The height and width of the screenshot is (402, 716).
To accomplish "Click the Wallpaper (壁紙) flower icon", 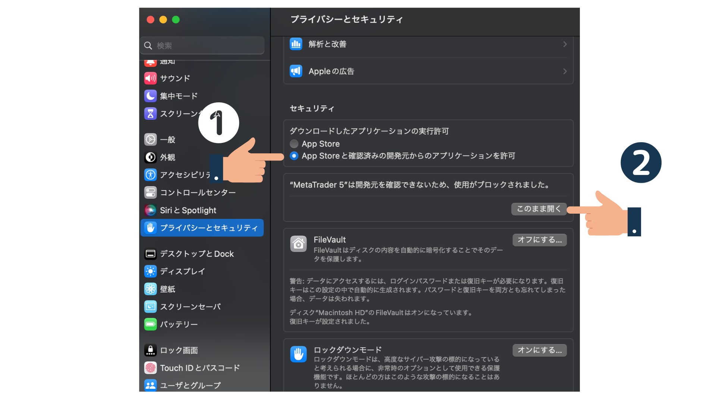I will pyautogui.click(x=150, y=289).
